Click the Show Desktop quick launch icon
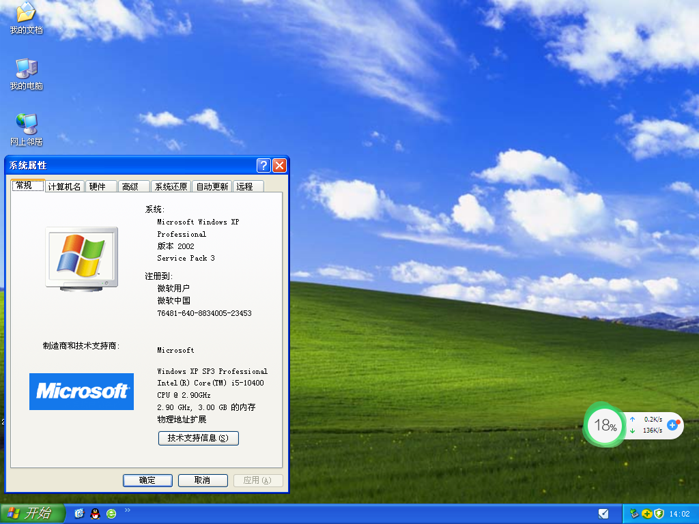Viewport: 699px width, 524px height. point(79,514)
